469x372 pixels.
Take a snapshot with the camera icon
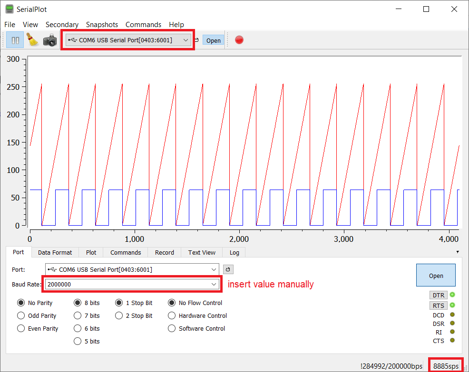pos(49,40)
